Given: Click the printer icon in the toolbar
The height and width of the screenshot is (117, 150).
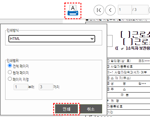Looking at the screenshot, I should (73, 10).
